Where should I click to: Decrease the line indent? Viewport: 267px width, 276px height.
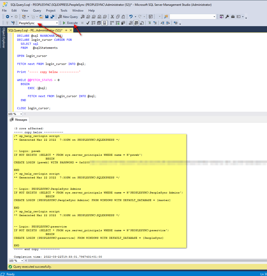point(162,23)
